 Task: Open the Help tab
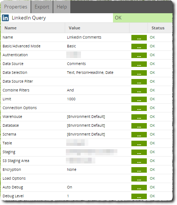tap(62, 7)
